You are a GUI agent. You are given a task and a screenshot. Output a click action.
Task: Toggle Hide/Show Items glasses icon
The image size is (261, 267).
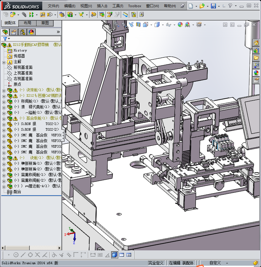(x=168, y=25)
